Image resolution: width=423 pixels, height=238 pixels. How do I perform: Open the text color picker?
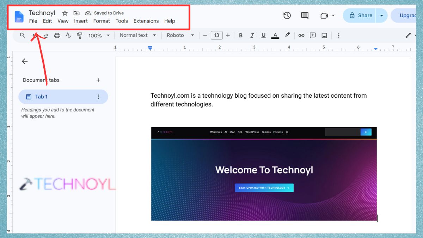click(275, 35)
